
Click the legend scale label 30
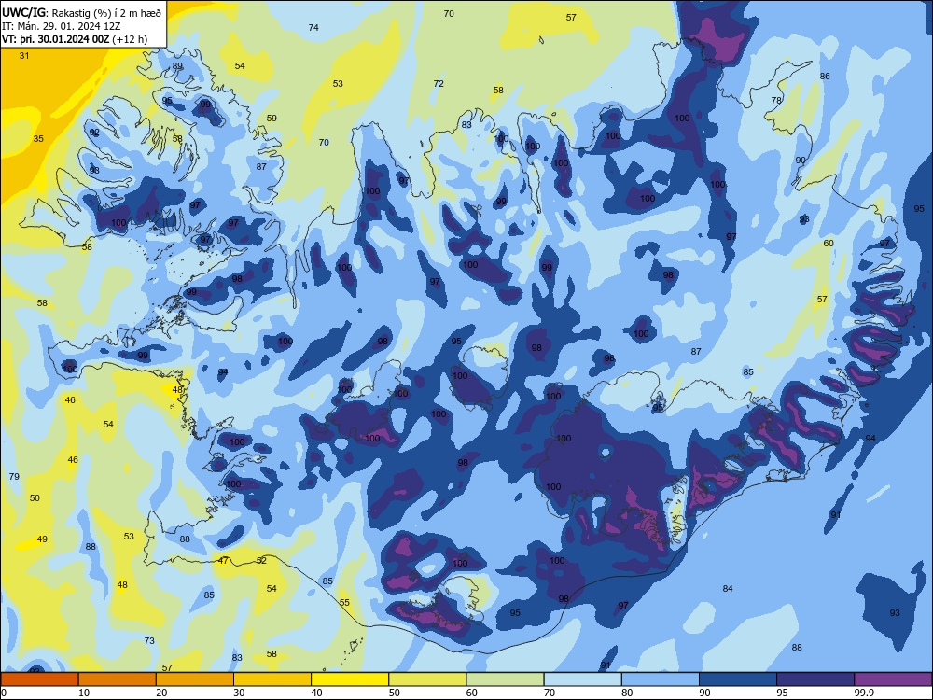click(x=239, y=693)
